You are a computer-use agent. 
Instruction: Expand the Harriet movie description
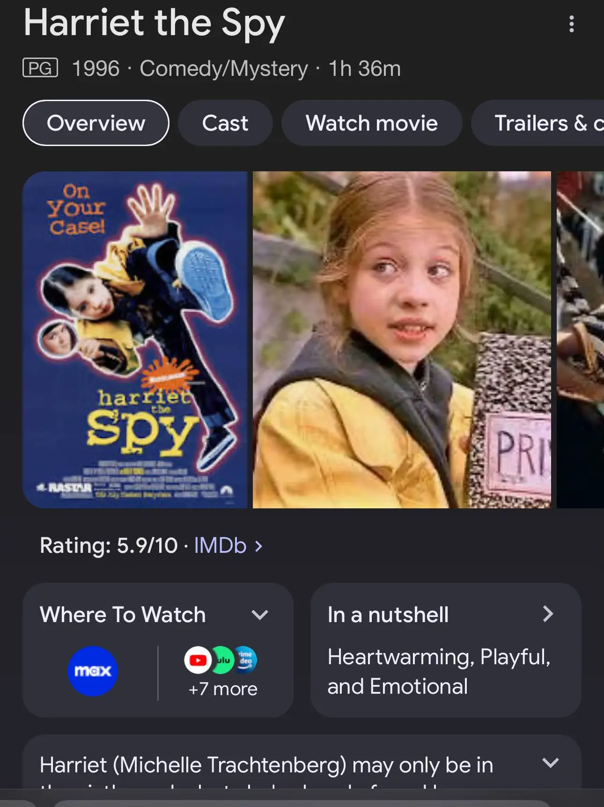pyautogui.click(x=551, y=763)
